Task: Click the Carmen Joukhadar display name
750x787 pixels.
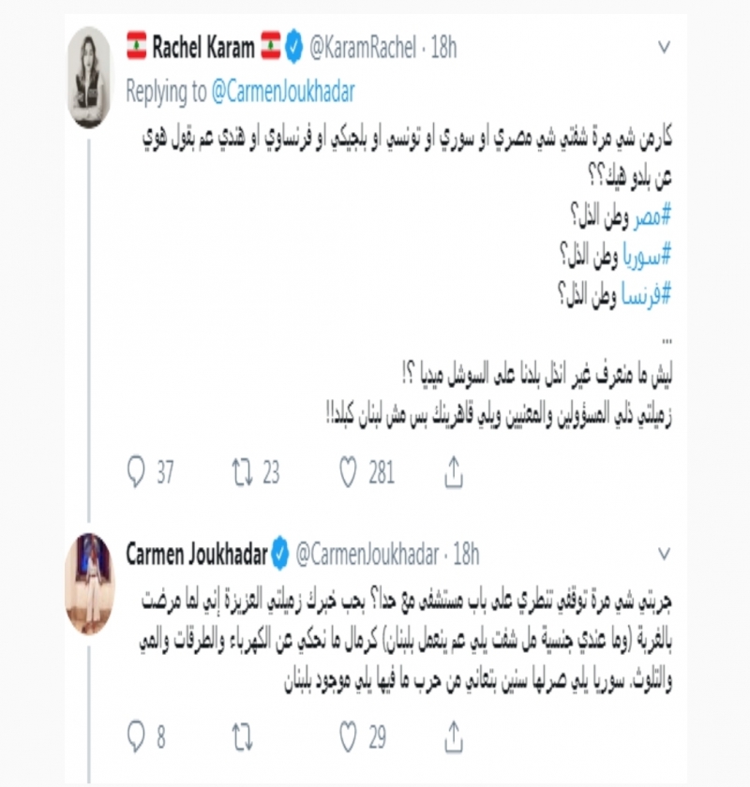Action: tap(195, 554)
